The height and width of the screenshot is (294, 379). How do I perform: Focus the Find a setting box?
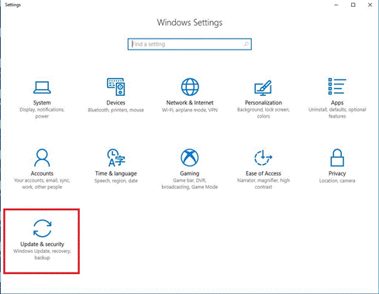190,44
